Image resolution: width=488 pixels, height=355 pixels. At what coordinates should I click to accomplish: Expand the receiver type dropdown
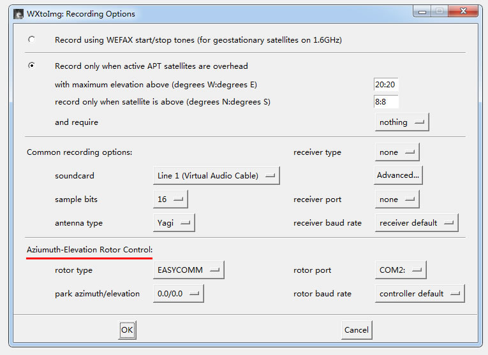(x=397, y=152)
